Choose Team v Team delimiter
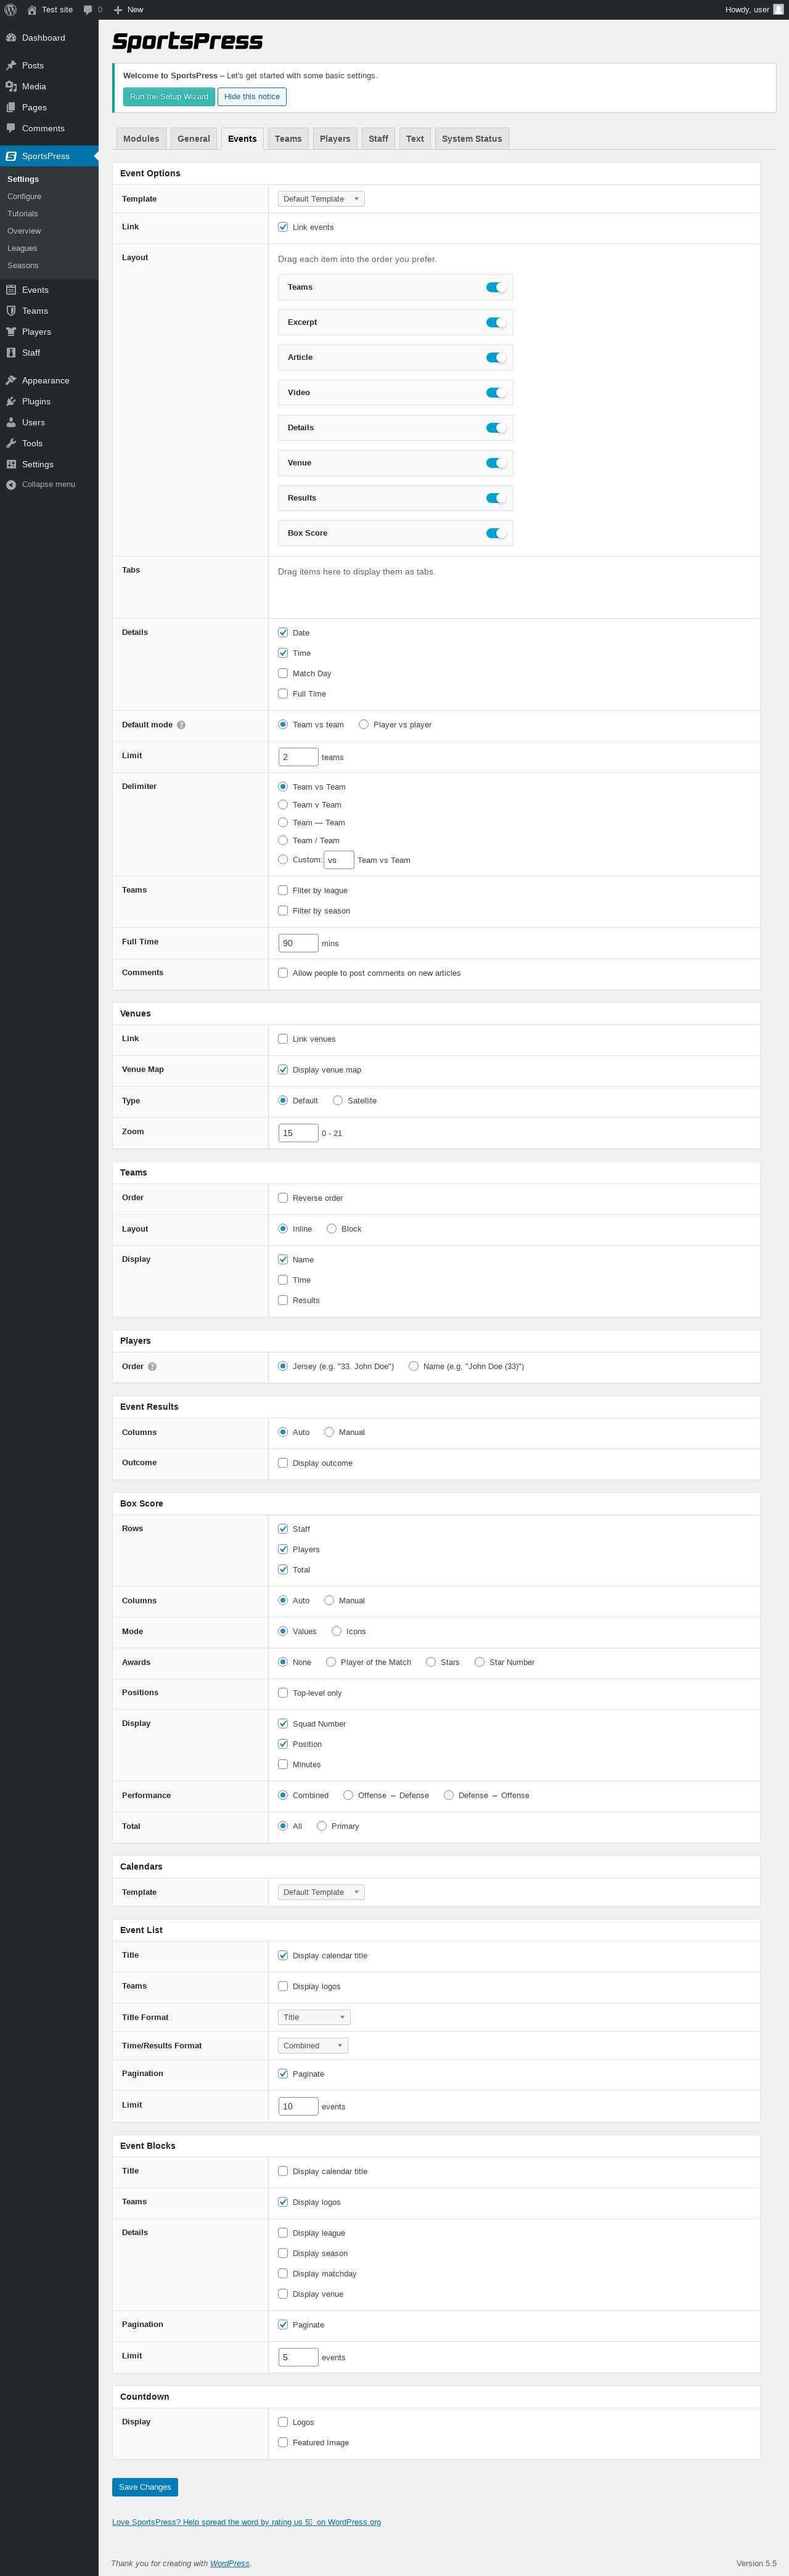789x2576 pixels. click(x=283, y=804)
